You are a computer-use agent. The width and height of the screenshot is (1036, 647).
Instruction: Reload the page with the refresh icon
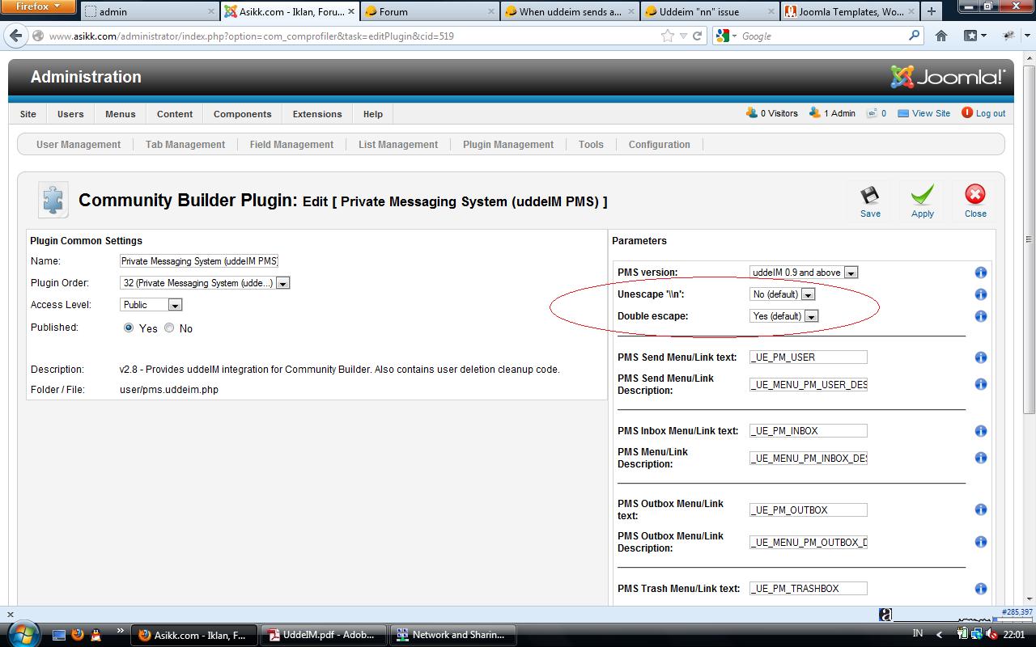697,36
